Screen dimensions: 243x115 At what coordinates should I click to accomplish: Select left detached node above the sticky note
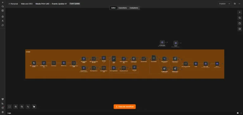pyautogui.click(x=162, y=42)
